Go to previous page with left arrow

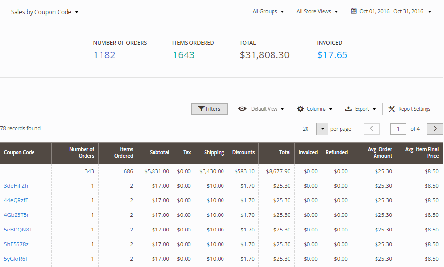[372, 129]
